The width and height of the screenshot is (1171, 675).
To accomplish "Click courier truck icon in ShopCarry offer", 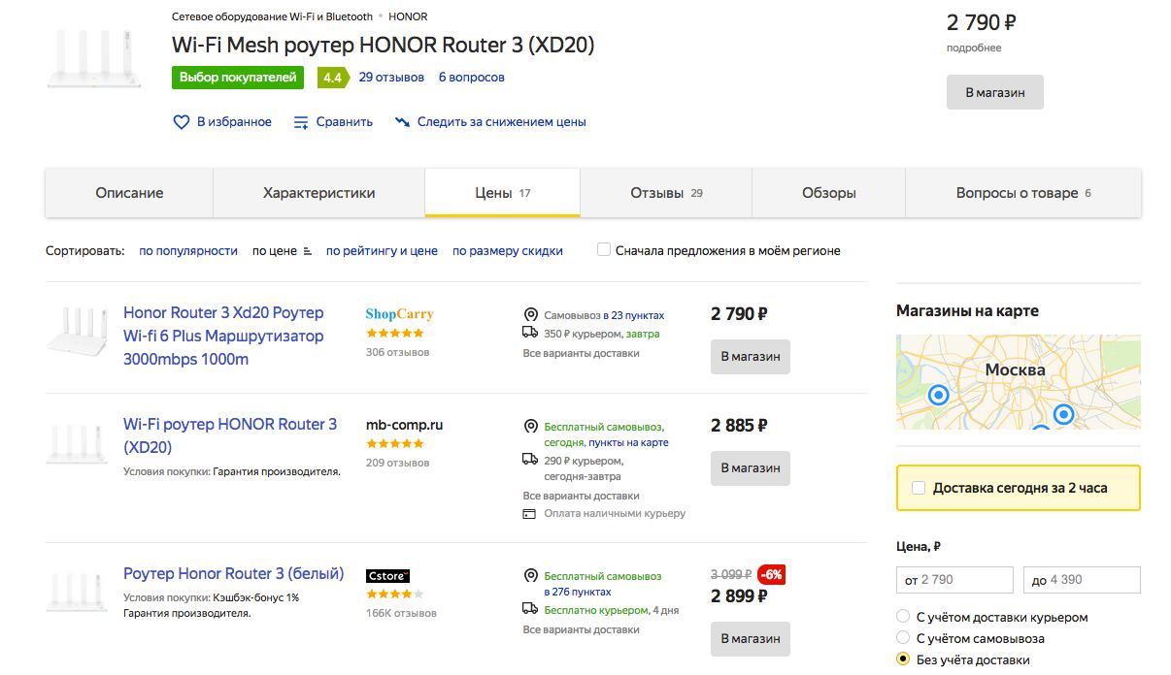I will 530,333.
